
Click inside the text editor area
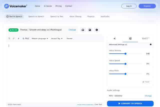[55, 72]
